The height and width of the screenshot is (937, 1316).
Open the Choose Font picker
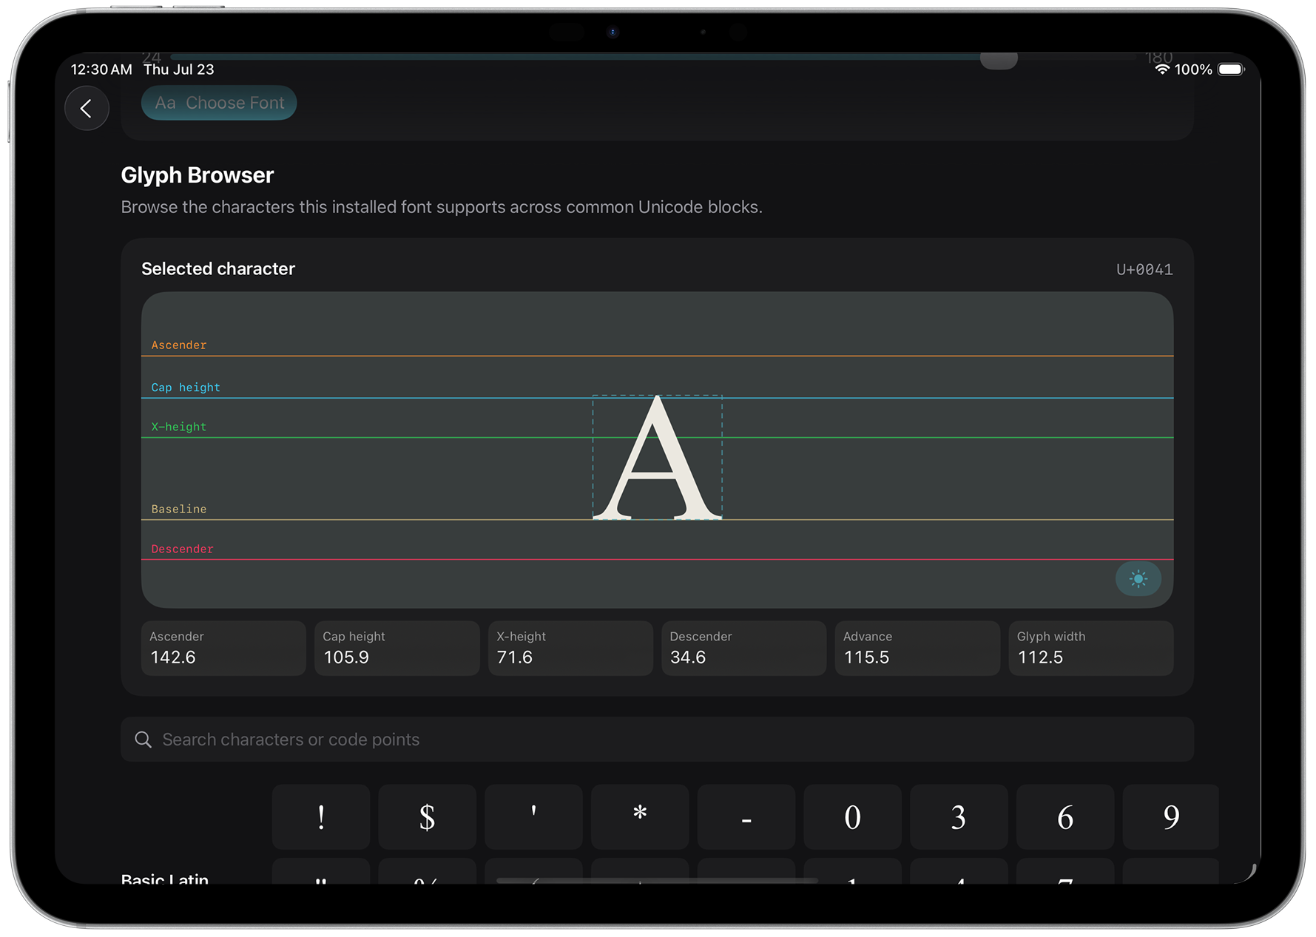(x=219, y=103)
